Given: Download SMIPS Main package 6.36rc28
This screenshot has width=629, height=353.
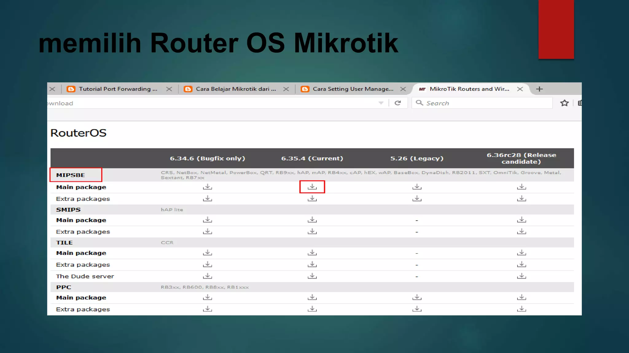Looking at the screenshot, I should tap(522, 220).
